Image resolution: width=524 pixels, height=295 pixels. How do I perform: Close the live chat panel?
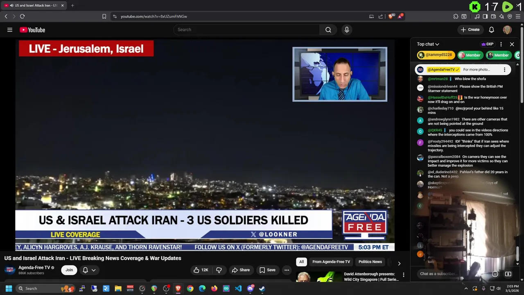tap(512, 44)
